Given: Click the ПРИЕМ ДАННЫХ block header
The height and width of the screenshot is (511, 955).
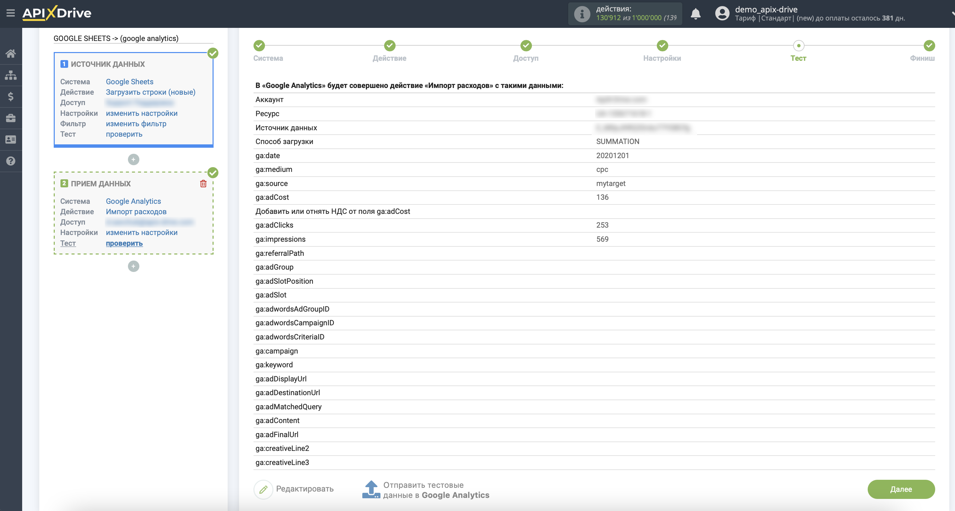Looking at the screenshot, I should pos(101,183).
